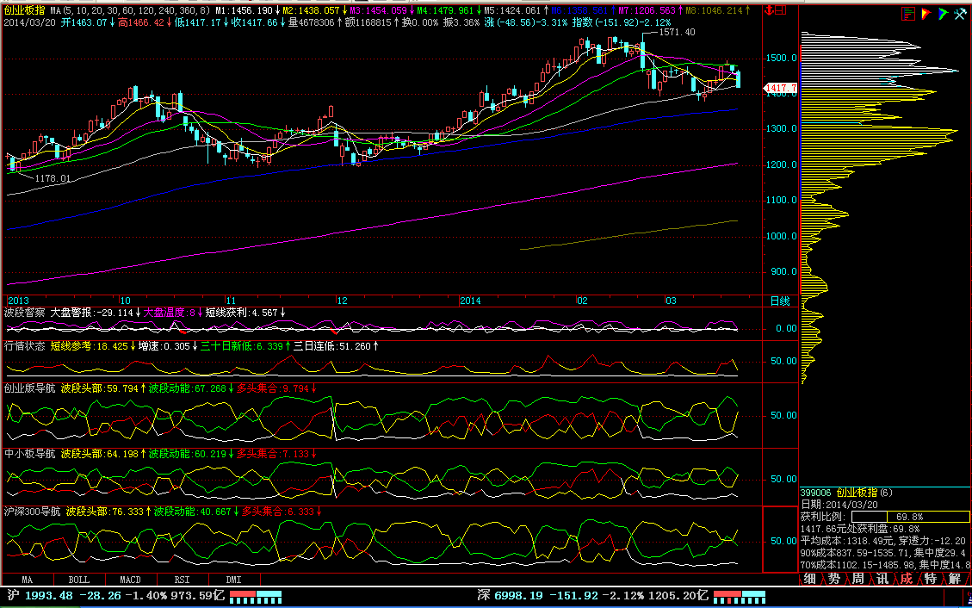Viewport: 972px width, 608px height.
Task: Click the 短线参考:18.425 yellow readout
Action: click(x=90, y=346)
